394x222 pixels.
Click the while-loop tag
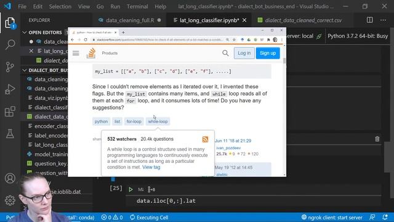(x=158, y=121)
